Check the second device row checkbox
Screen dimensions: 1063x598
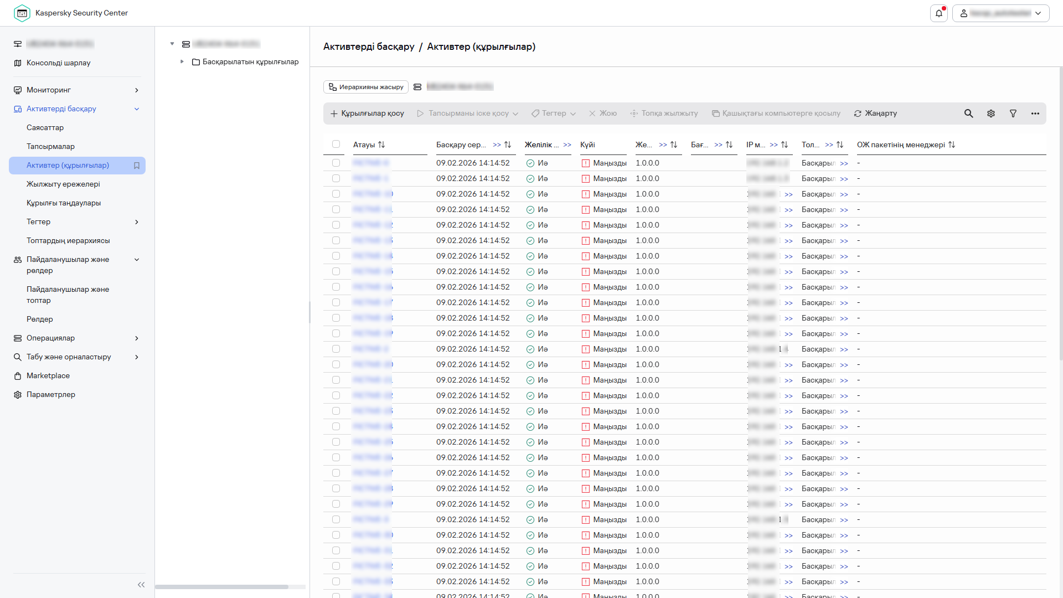coord(336,179)
